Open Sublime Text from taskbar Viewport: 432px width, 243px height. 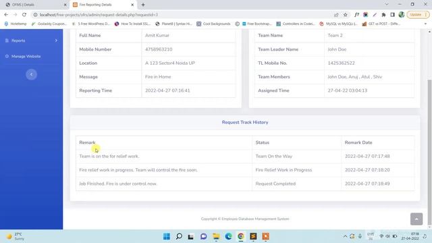(253, 236)
